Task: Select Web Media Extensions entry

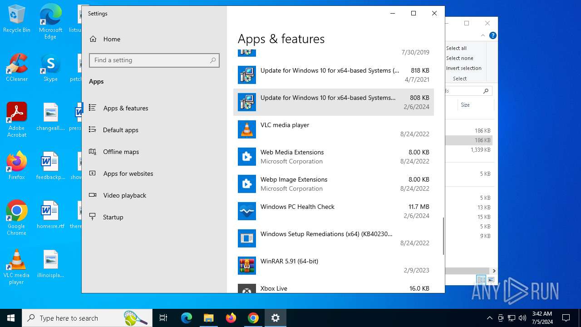Action: coord(334,157)
